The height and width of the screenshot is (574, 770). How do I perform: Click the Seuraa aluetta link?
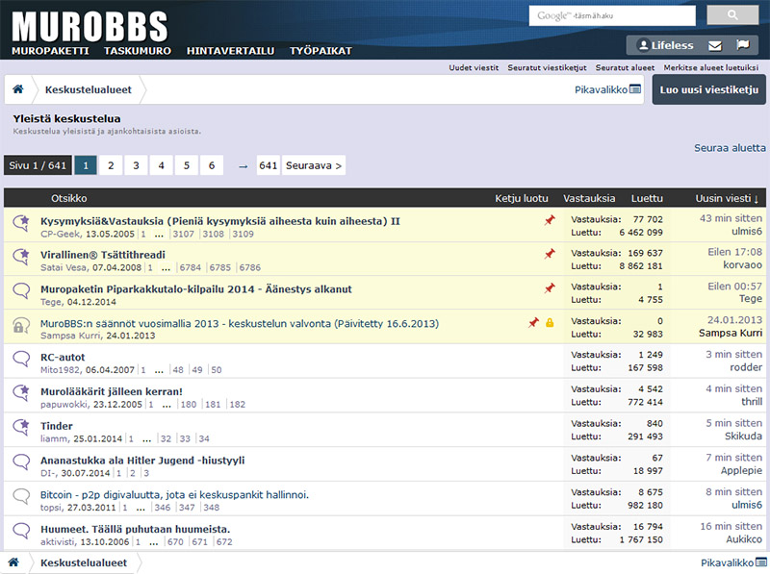pyautogui.click(x=730, y=147)
